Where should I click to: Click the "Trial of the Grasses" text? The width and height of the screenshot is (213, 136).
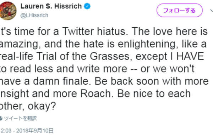(x=83, y=56)
